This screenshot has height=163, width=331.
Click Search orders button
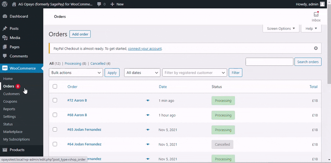(x=308, y=62)
